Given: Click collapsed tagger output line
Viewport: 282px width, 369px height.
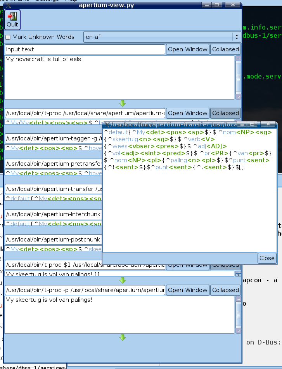Looking at the screenshot, I should (x=53, y=148).
